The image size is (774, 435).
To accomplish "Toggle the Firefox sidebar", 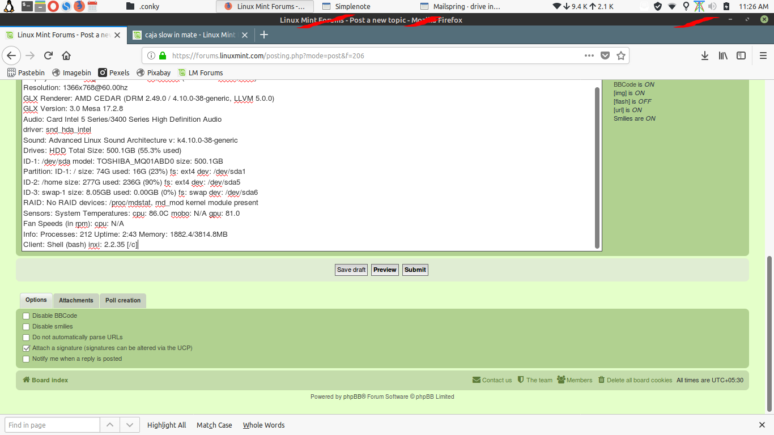I will tap(741, 56).
